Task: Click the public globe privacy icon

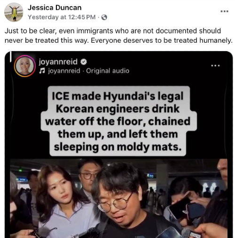Action: pos(104,17)
